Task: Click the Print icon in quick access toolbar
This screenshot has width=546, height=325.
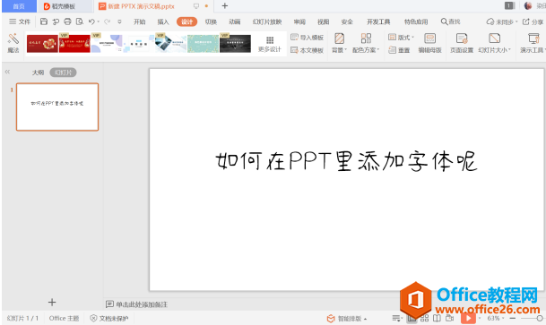Action: pyautogui.click(x=67, y=21)
